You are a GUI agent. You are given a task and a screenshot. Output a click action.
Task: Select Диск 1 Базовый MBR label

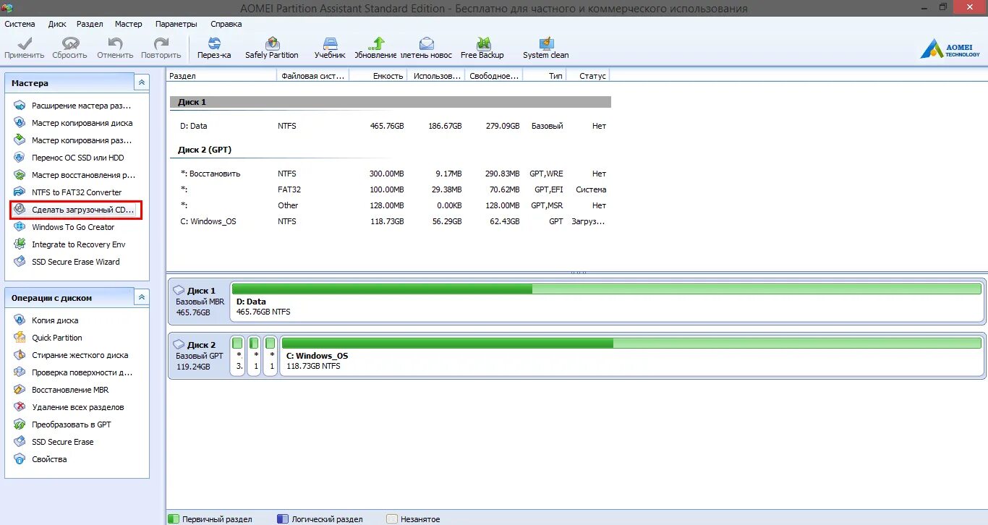point(198,301)
